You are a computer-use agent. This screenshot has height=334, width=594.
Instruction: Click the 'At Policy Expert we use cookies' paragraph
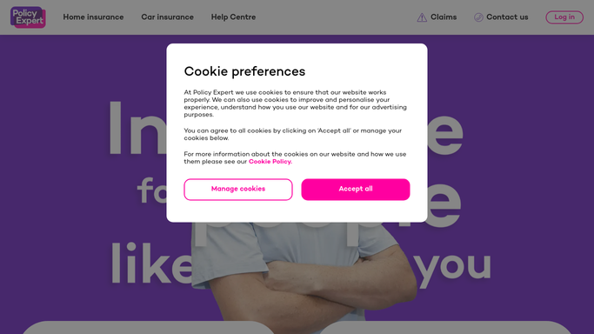point(296,104)
